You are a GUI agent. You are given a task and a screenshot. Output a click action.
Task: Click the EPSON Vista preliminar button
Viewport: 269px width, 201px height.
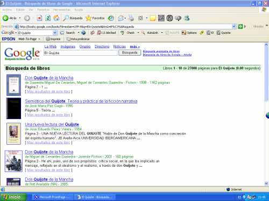(78, 39)
